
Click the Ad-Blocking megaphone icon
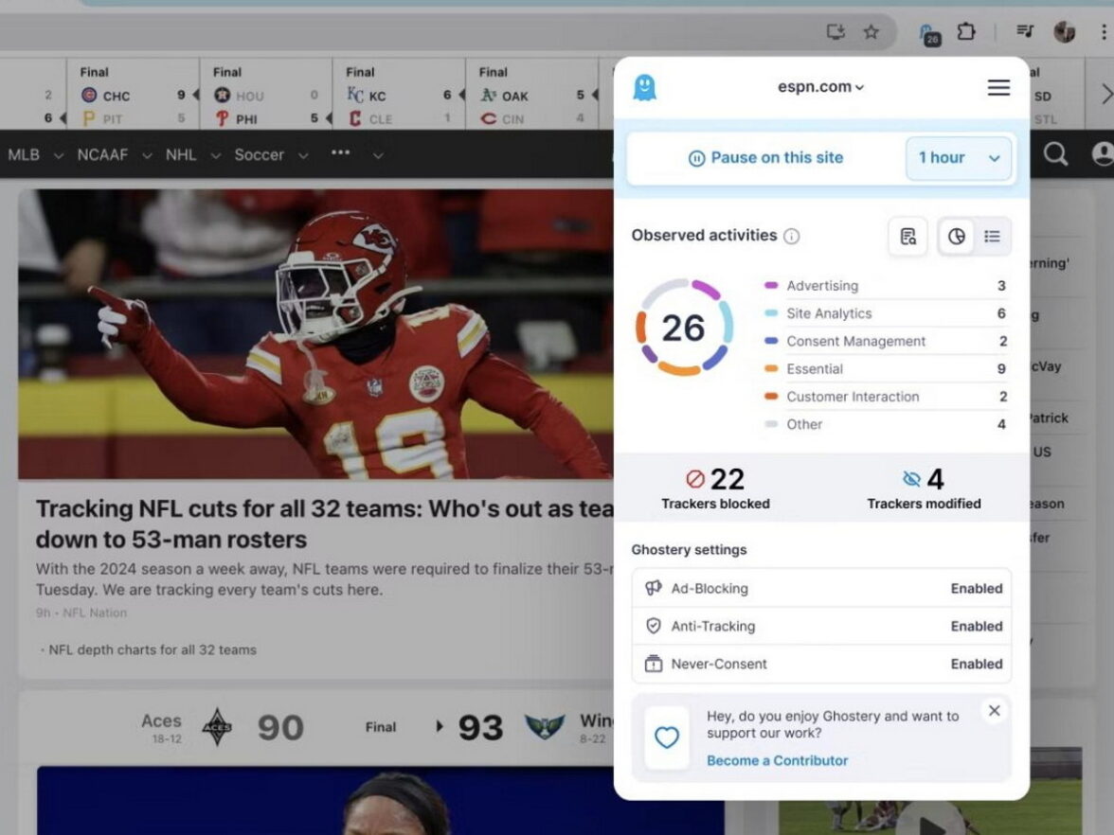tap(653, 588)
